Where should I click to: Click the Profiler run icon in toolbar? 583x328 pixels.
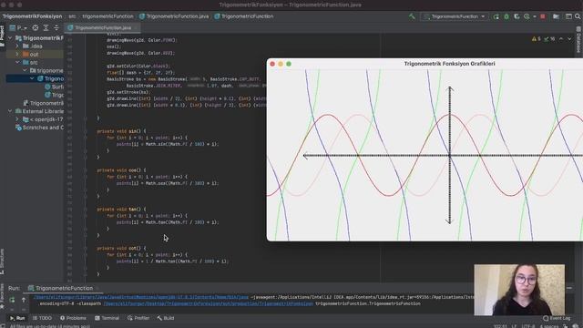tap(527, 16)
